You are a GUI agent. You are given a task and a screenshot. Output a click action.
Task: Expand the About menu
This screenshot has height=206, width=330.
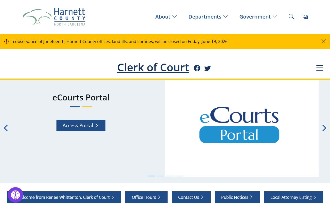click(166, 17)
